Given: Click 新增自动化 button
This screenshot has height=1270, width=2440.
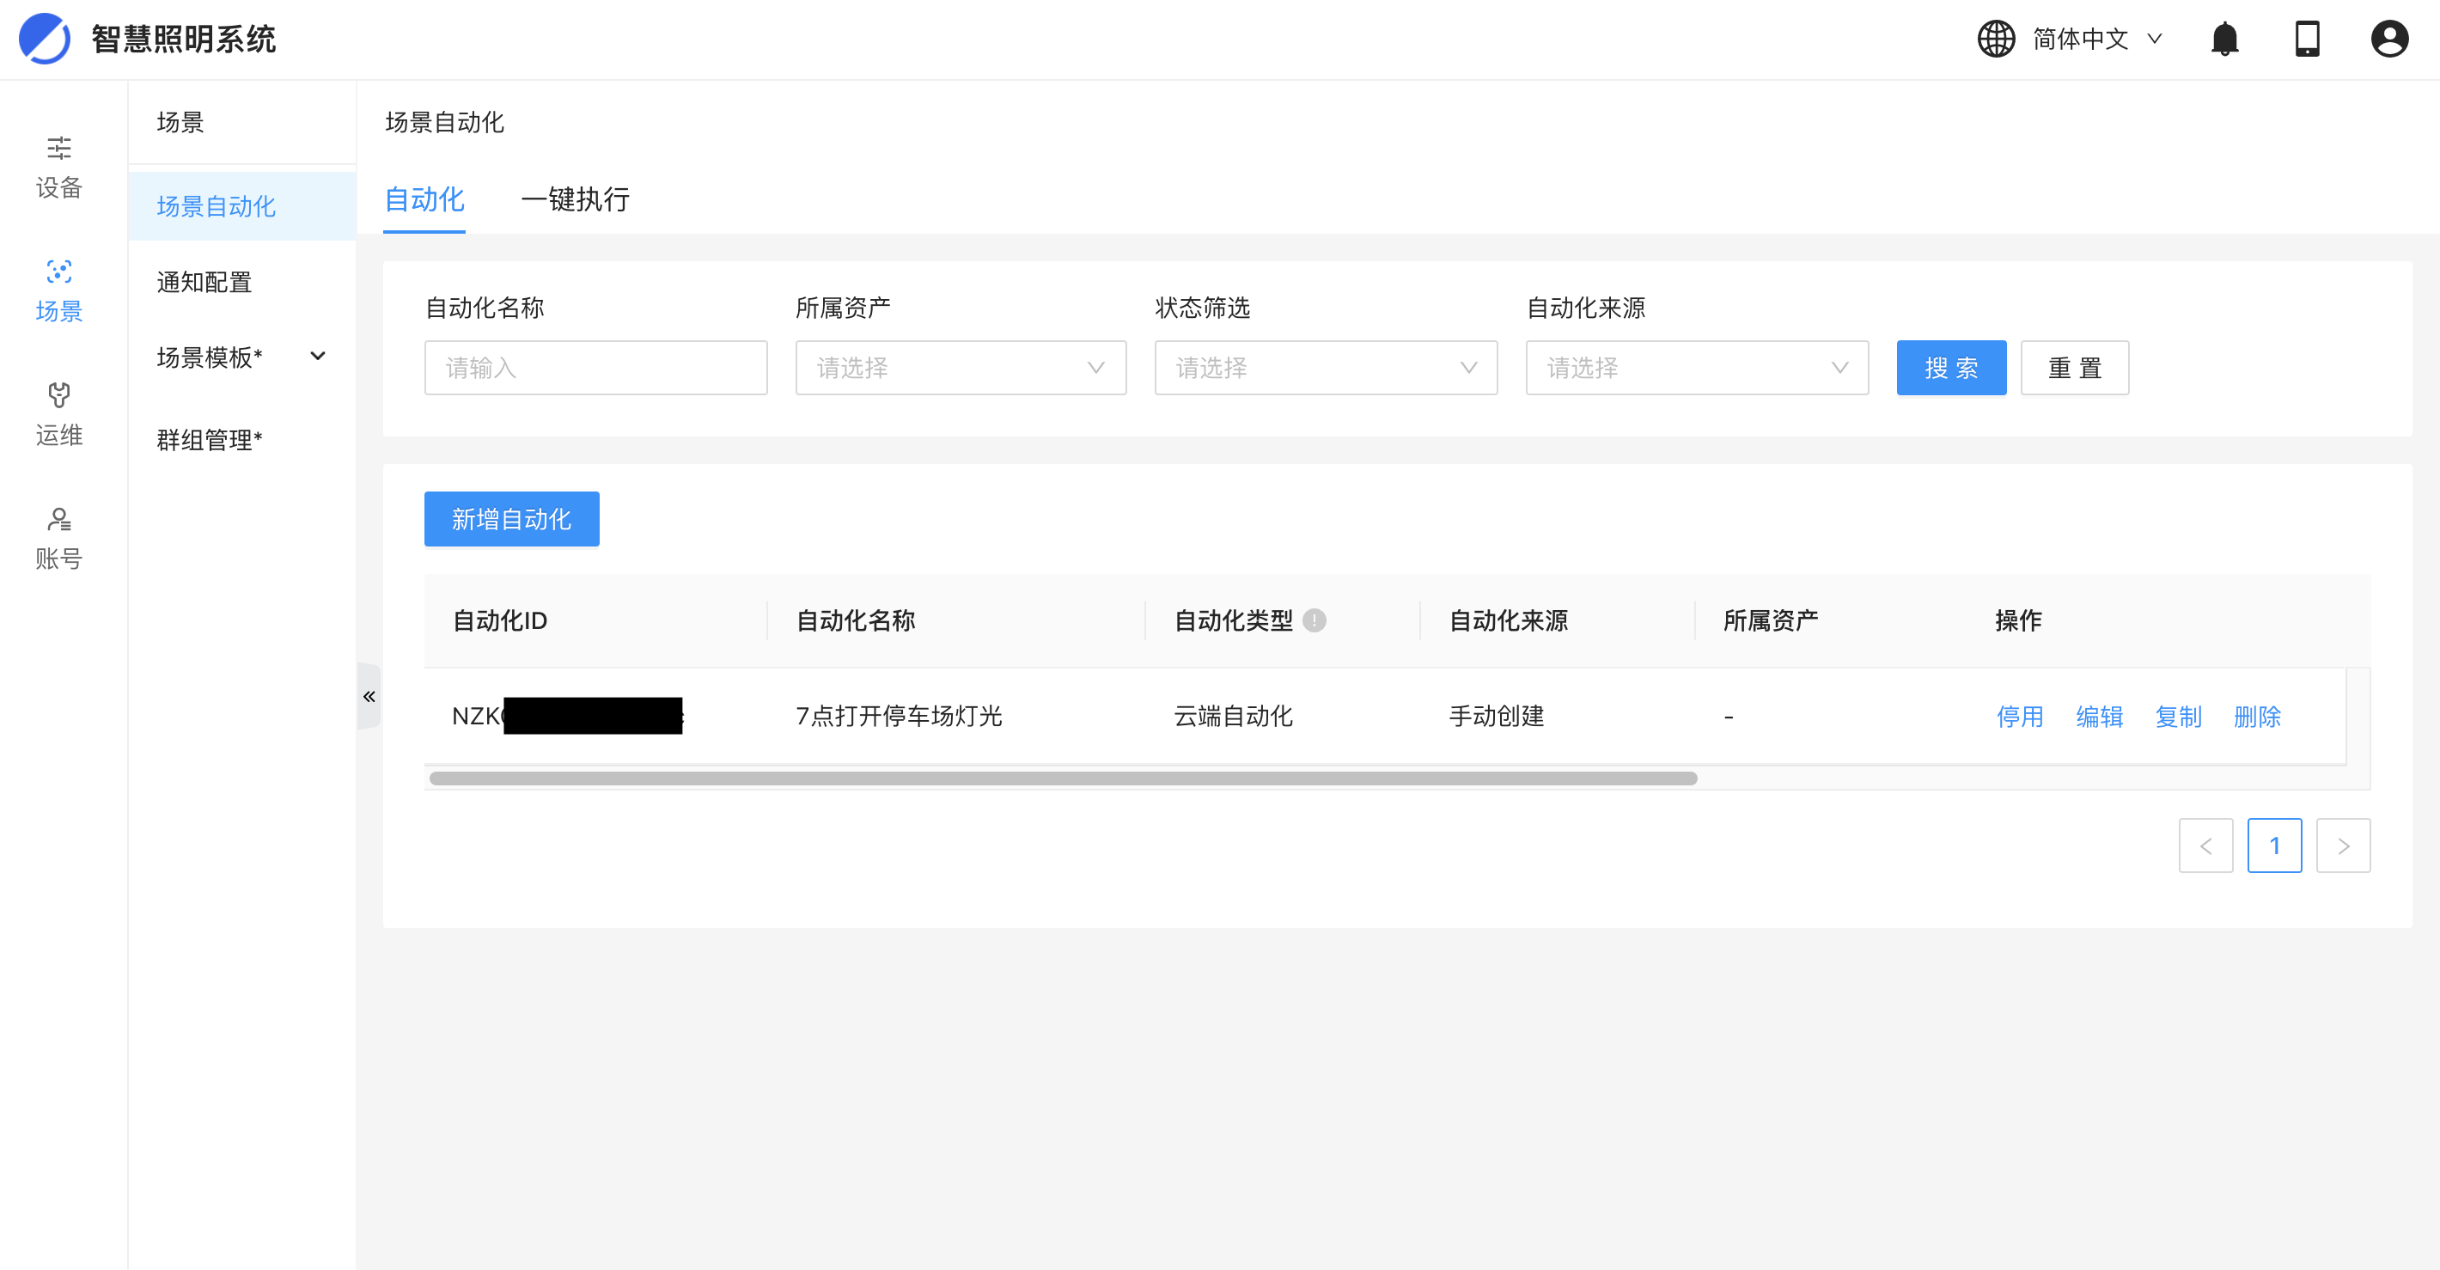Looking at the screenshot, I should [511, 519].
